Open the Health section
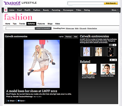The width and height of the screenshot is (122, 106). (27, 10)
